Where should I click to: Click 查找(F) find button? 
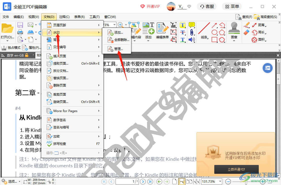coord(244,17)
